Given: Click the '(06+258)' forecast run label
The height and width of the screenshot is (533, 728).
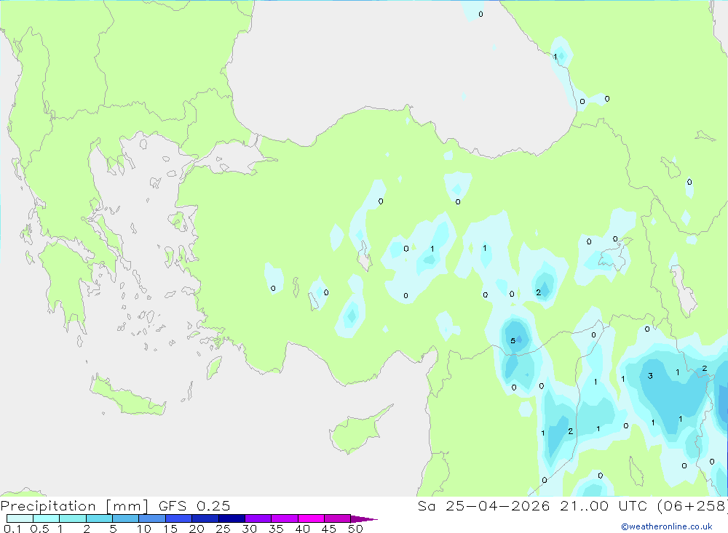Looking at the screenshot, I should tap(692, 506).
